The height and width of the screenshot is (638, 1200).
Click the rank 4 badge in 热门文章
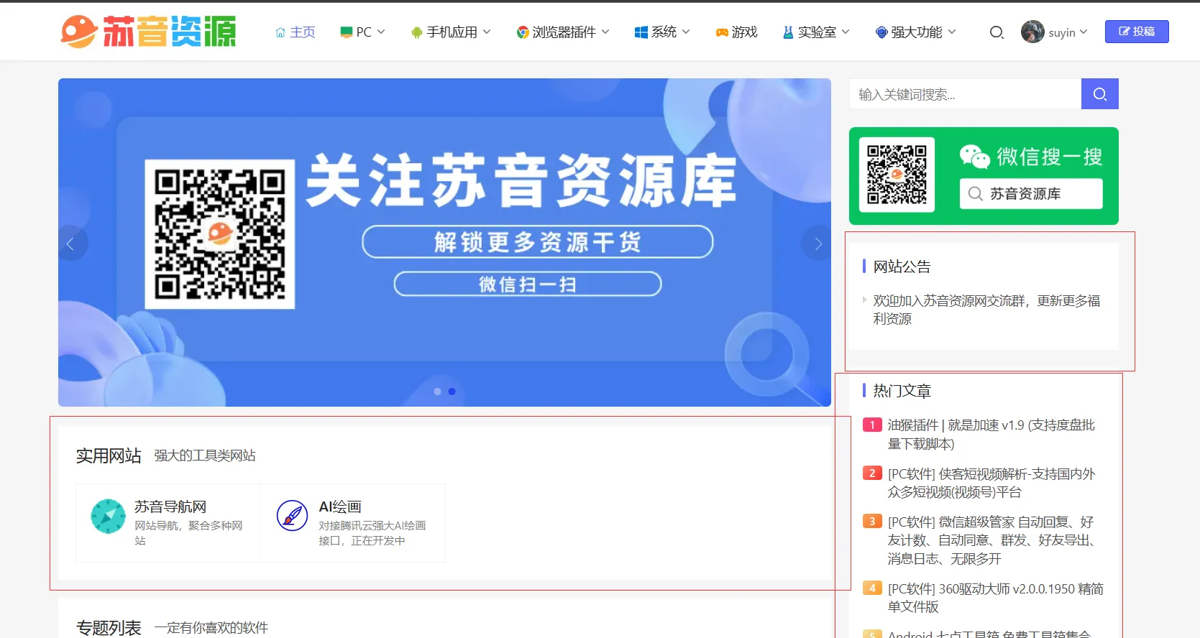(872, 588)
